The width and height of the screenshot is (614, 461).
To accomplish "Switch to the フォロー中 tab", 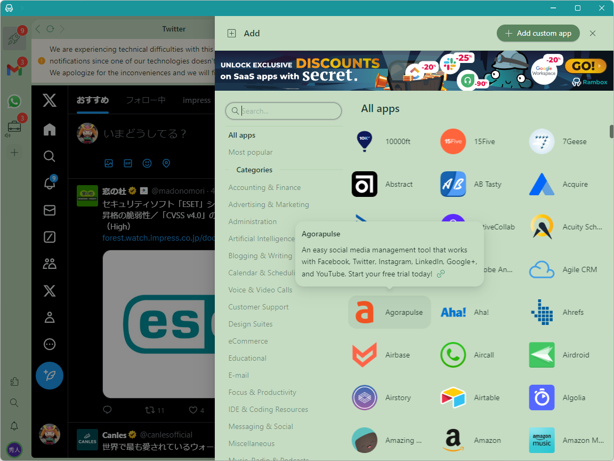I will point(146,99).
